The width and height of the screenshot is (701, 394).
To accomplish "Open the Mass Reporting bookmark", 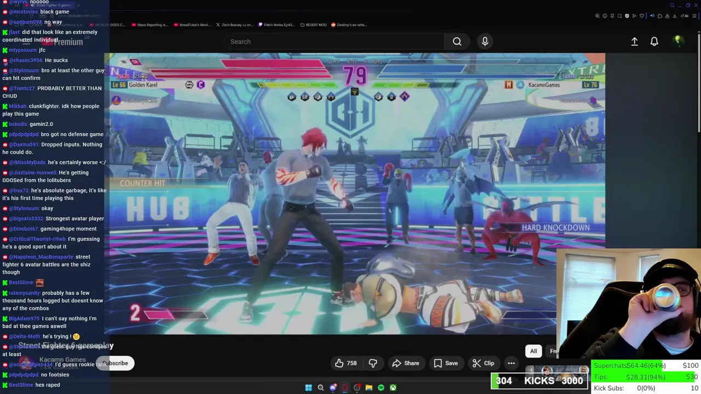I will [x=150, y=25].
